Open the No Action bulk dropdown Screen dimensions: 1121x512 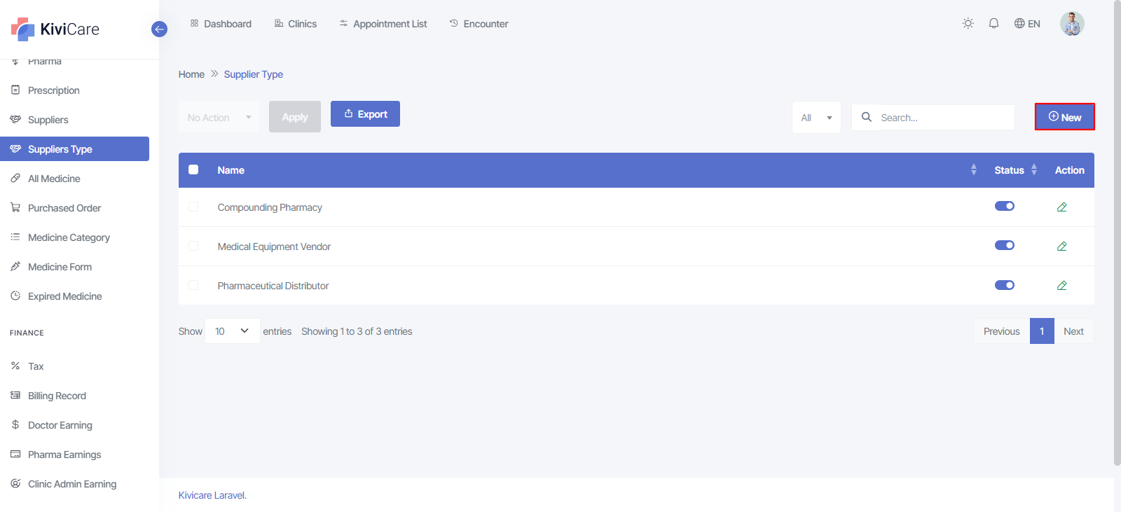pyautogui.click(x=219, y=118)
